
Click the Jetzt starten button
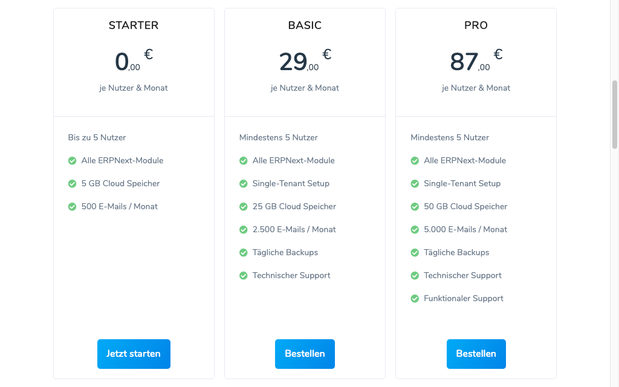point(134,354)
